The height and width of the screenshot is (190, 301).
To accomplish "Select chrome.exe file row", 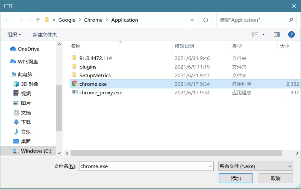I will click(x=185, y=84).
